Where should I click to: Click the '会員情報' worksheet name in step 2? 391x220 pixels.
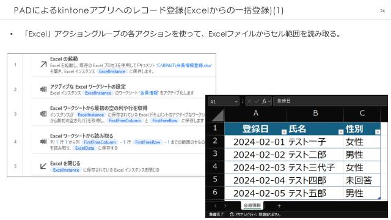[149, 93]
